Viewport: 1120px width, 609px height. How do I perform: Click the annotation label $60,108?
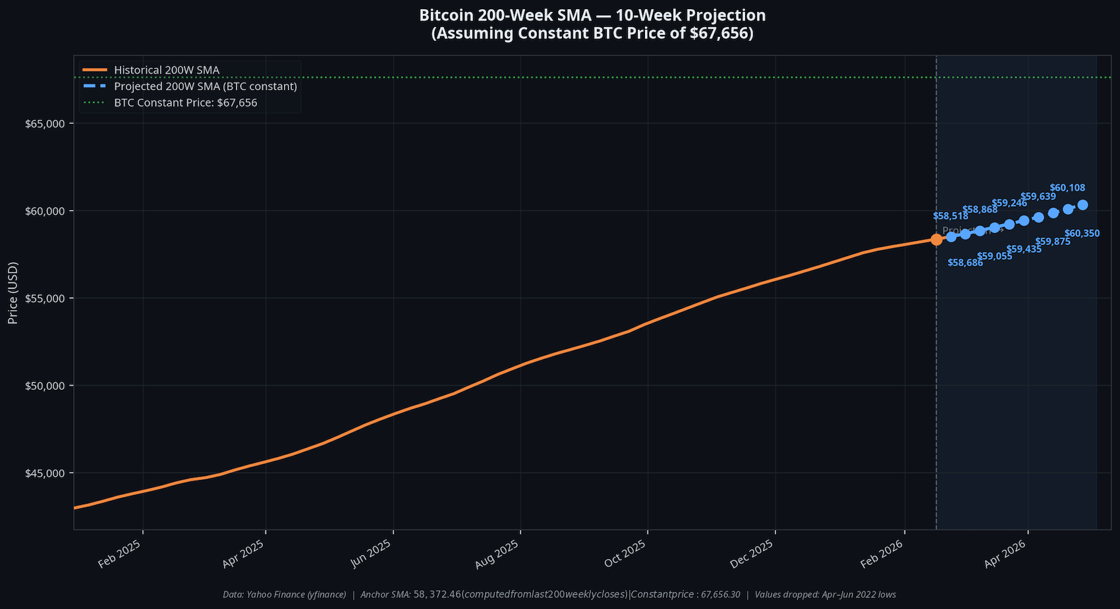[x=1069, y=188]
